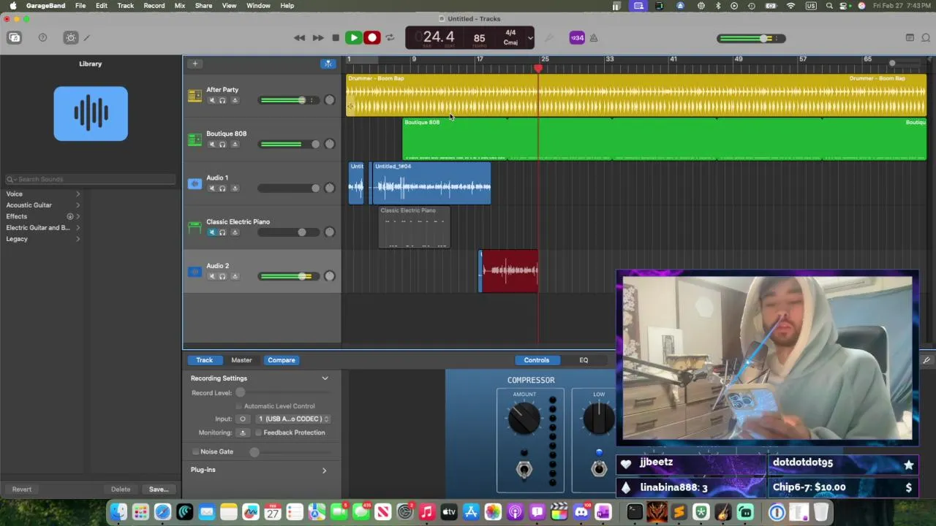Fast forward the playhead
936x526 pixels.
(318, 38)
